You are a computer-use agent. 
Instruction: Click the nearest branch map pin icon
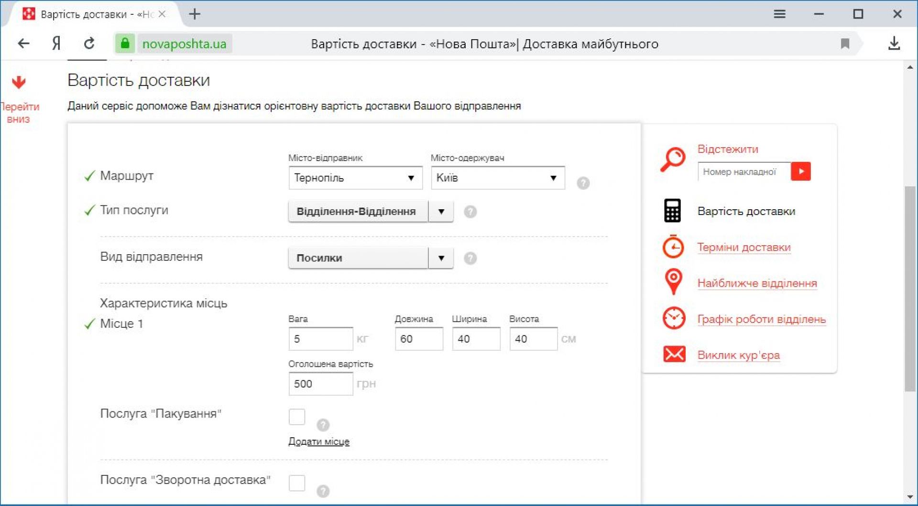673,282
